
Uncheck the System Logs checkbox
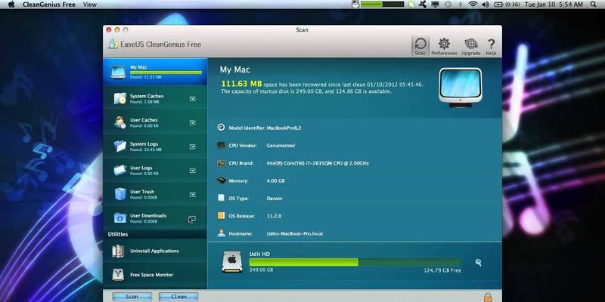click(x=193, y=146)
